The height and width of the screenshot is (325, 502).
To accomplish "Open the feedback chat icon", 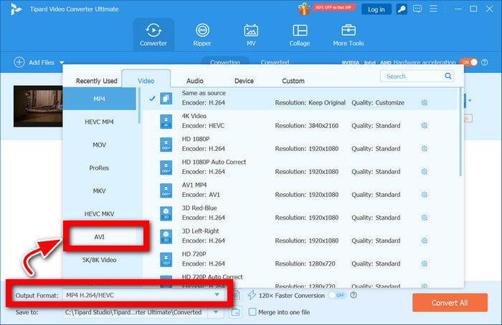I will tap(417, 9).
